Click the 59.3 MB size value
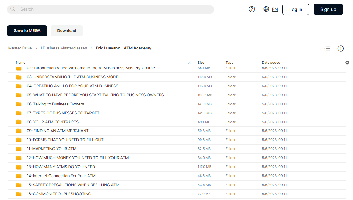 tap(204, 131)
